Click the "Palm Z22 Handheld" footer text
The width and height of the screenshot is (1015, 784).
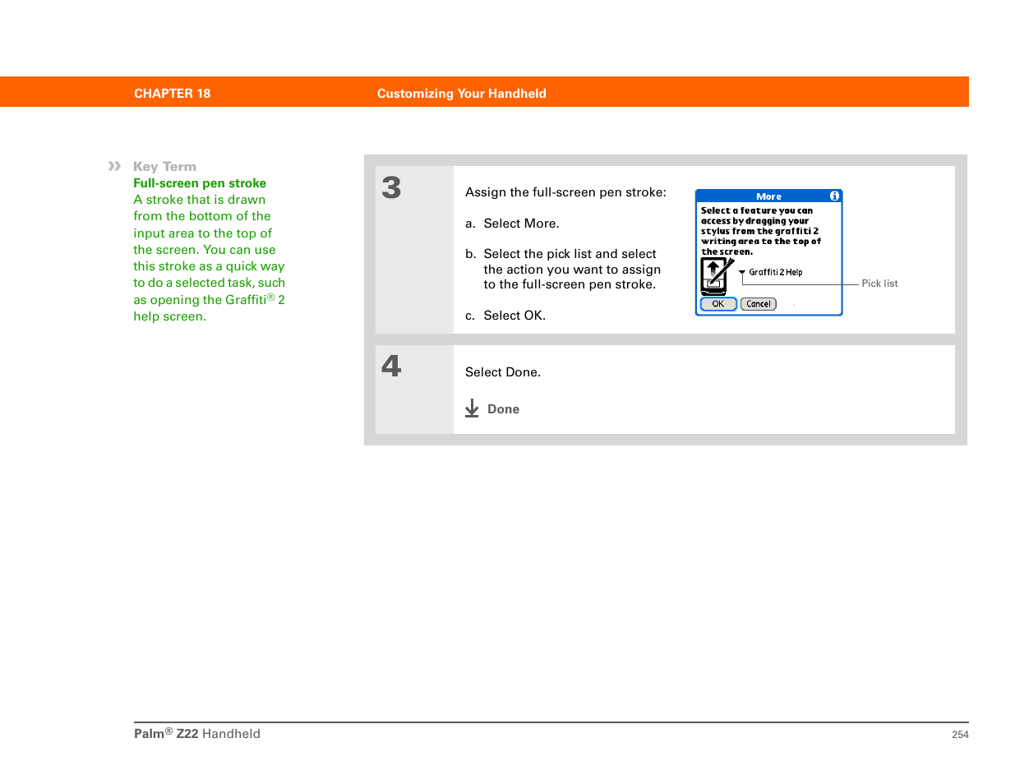coord(197,734)
